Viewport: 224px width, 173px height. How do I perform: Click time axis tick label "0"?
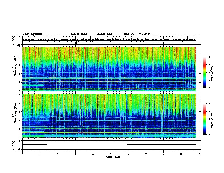[22, 154]
